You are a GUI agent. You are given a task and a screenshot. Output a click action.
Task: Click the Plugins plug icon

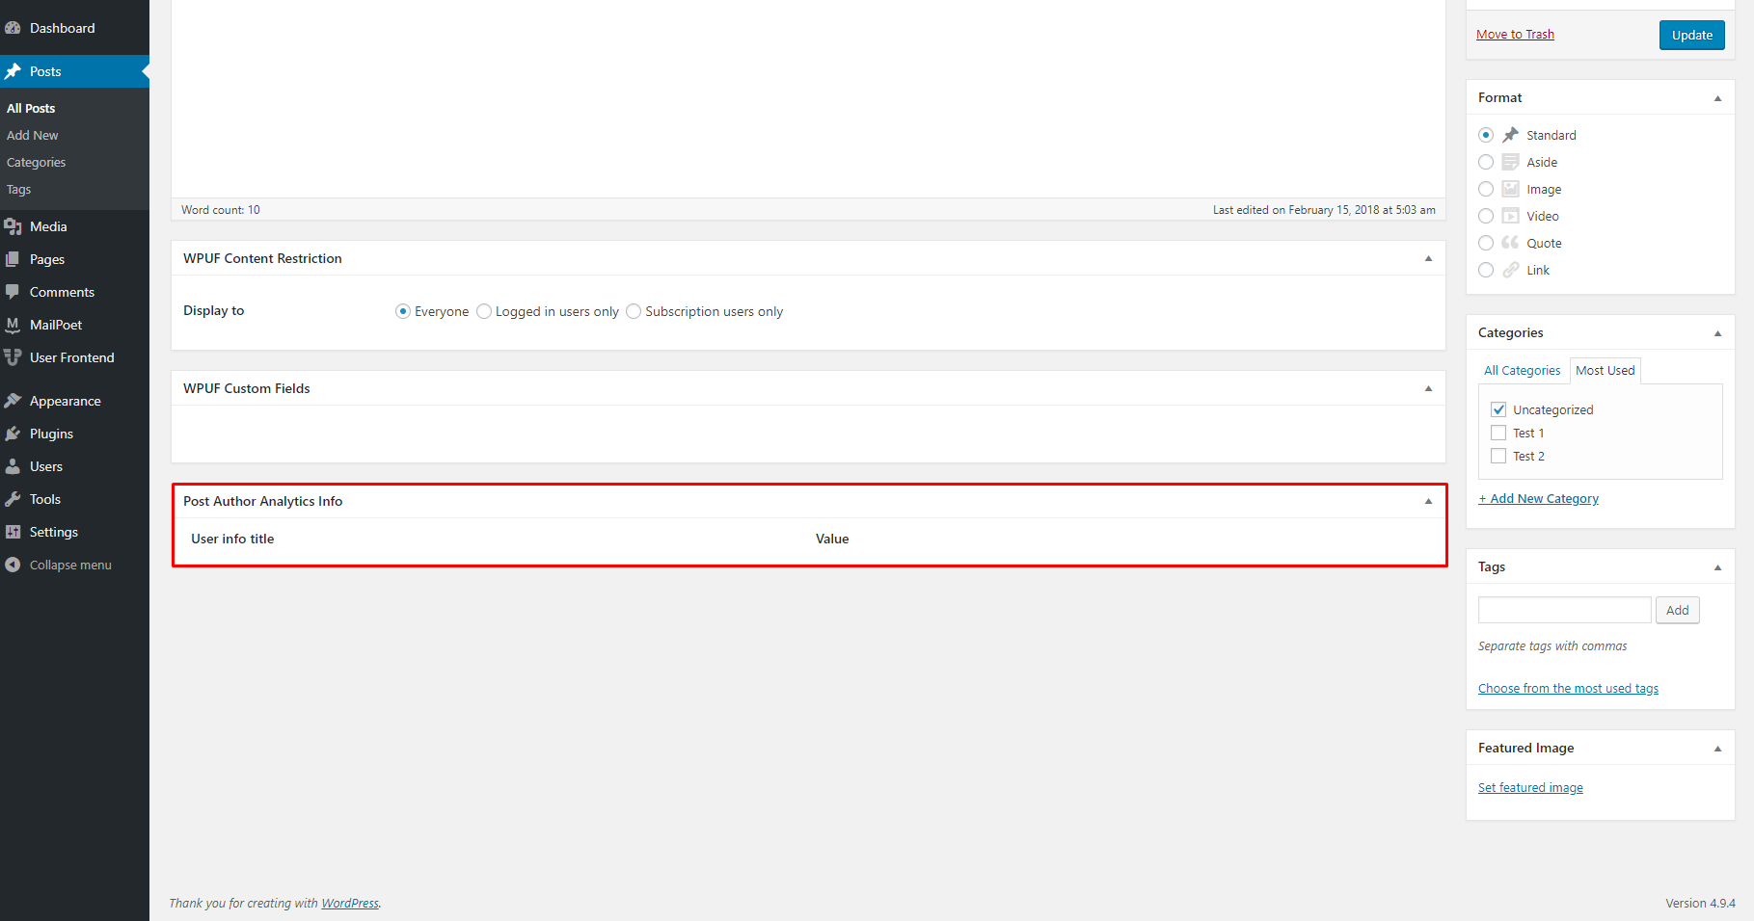tap(13, 434)
